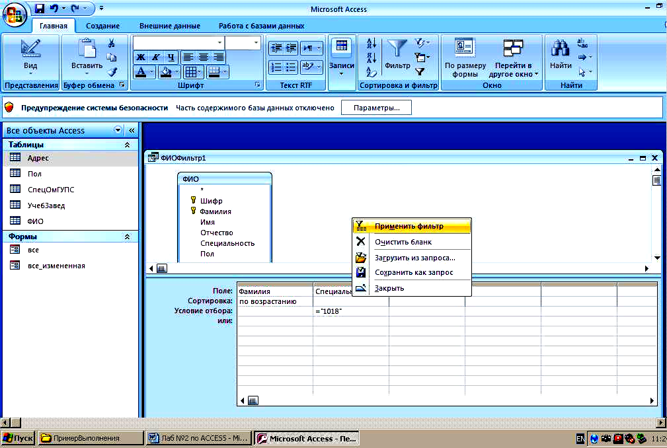The height and width of the screenshot is (448, 667).
Task: Choose Очистить бланк from context menu
Action: pyautogui.click(x=412, y=242)
